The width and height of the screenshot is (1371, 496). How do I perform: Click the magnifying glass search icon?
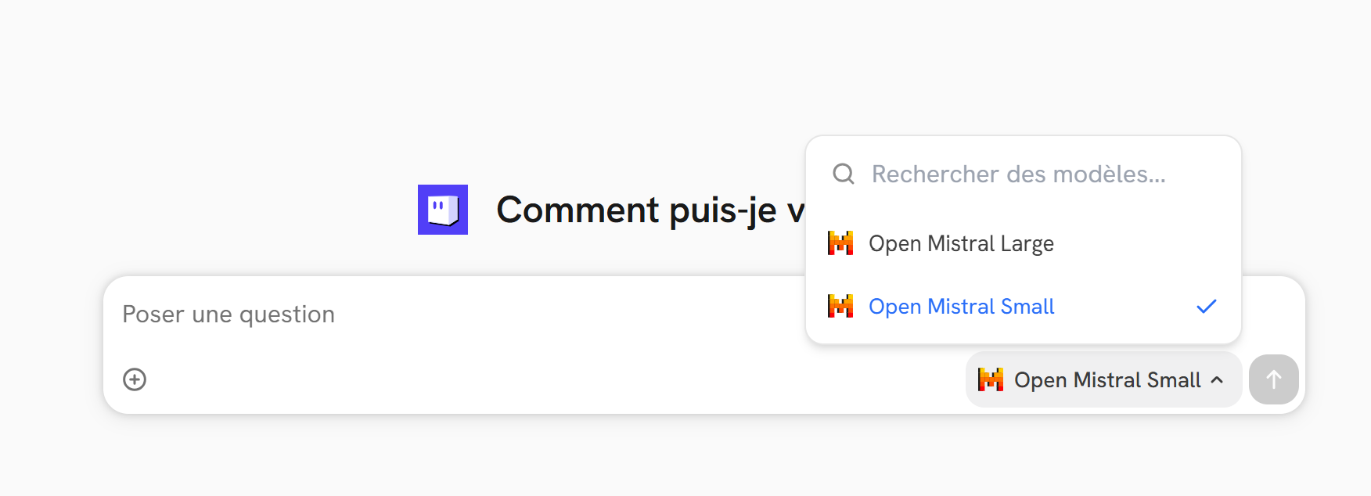tap(843, 174)
